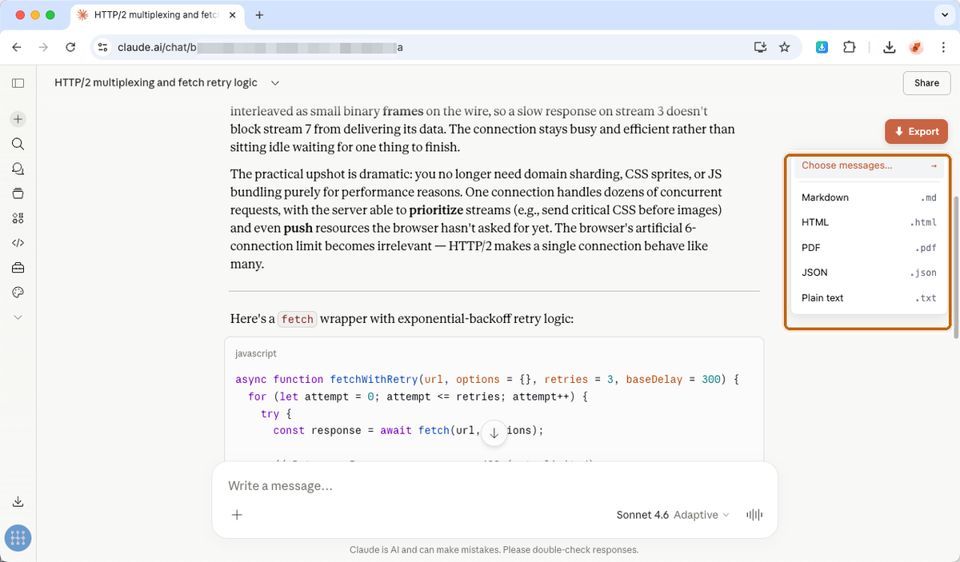This screenshot has height=562, width=960.
Task: Click the 'javascript' code block label
Action: coord(256,353)
